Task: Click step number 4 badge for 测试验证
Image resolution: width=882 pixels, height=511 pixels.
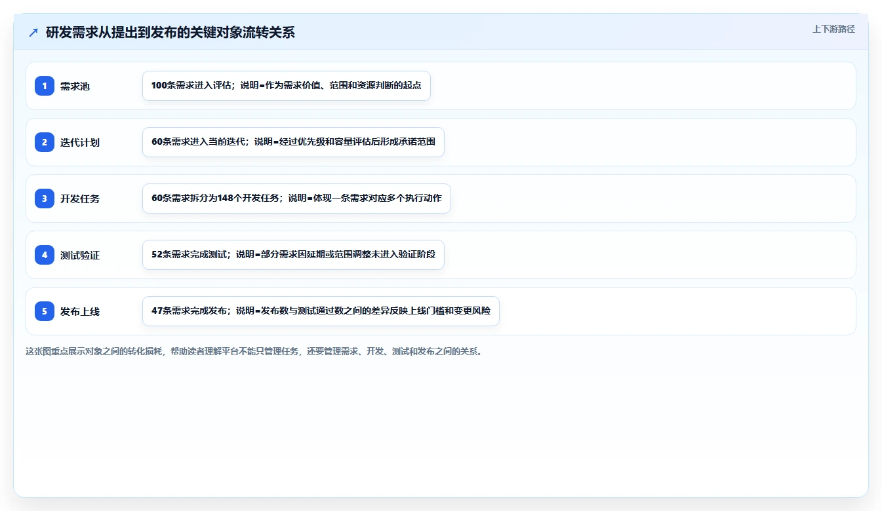Action: (45, 255)
